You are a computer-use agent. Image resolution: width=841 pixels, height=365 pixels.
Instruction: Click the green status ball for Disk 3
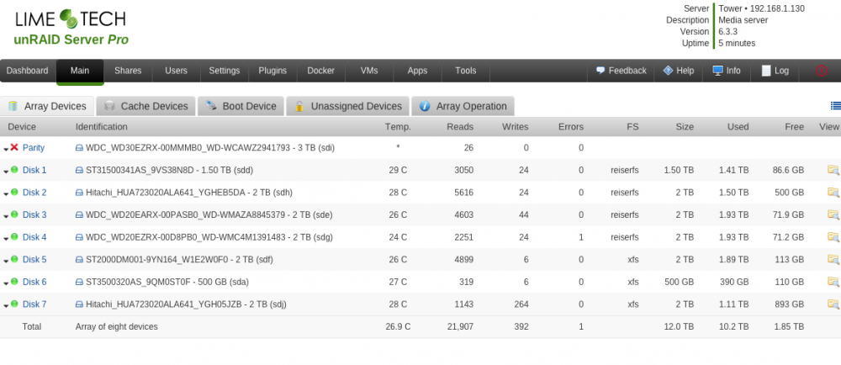[14, 214]
